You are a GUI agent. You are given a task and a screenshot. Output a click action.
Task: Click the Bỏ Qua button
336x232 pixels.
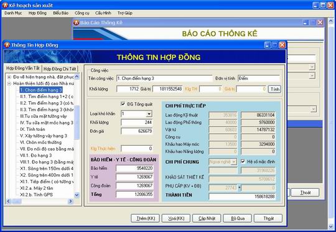[x=238, y=218]
